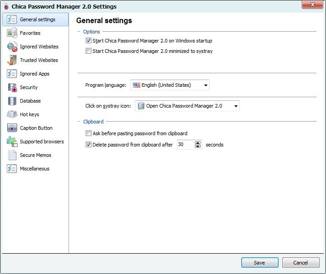The height and width of the screenshot is (274, 326).
Task: Select the Caption Button label
Action: coord(36,128)
